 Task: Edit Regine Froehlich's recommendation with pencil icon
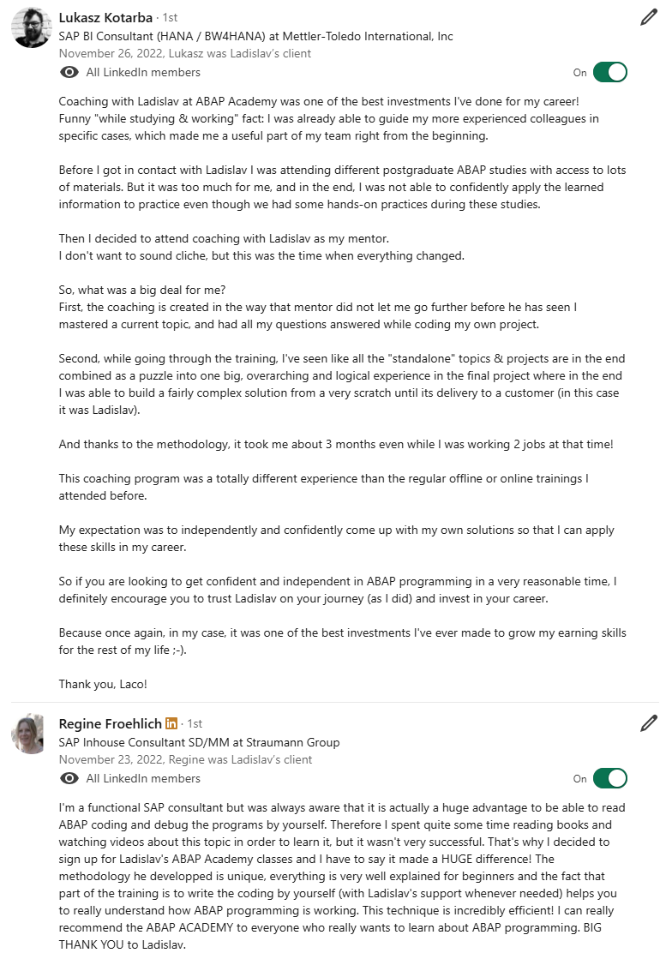pyautogui.click(x=649, y=723)
